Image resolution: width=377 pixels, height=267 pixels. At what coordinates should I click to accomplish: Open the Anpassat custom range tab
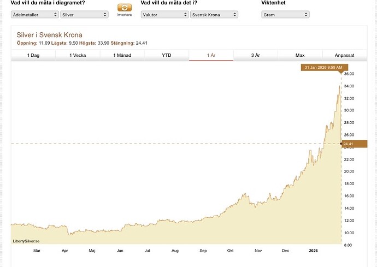[x=345, y=55]
